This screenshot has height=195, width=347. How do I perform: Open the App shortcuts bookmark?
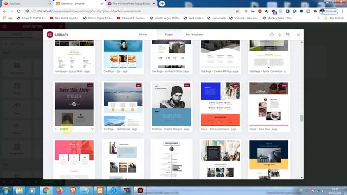coord(8,18)
